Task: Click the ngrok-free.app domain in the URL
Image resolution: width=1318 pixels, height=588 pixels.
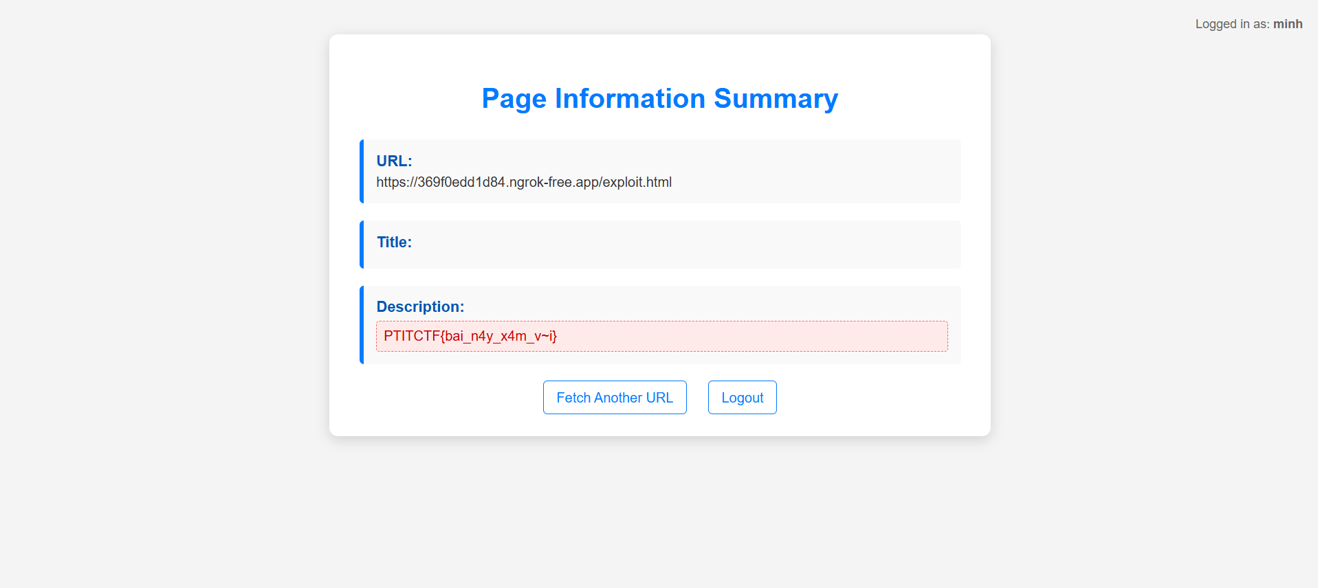Action: click(553, 182)
